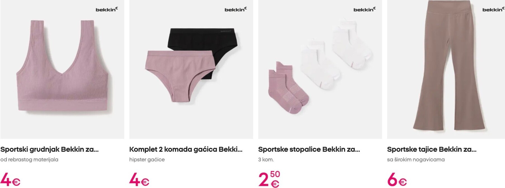The height and width of the screenshot is (188, 505).
Task: Click the bekkin logo on the sports bra card
Action: (107, 9)
